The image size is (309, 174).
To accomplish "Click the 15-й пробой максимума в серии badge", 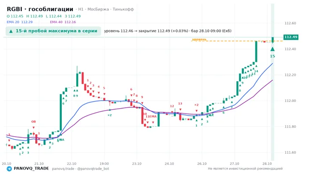I will tap(53, 31).
